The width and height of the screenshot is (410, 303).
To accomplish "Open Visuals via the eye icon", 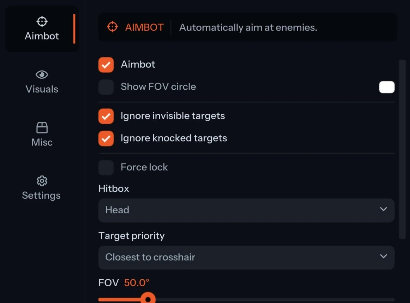I will click(42, 75).
